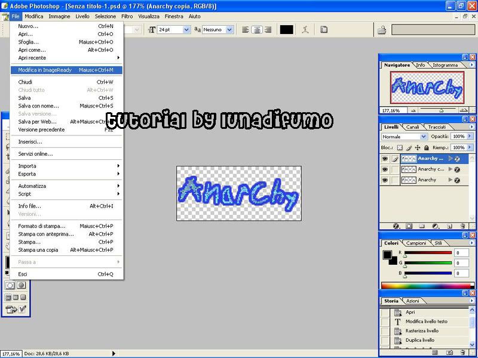Viewport: 478px width, 358px height.
Task: Set history brush source box beside Apri state
Action: coord(385,312)
